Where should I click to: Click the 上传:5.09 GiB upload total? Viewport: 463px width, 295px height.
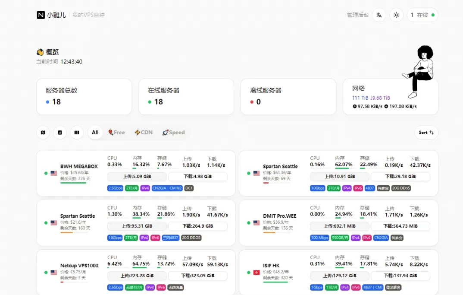137,176
